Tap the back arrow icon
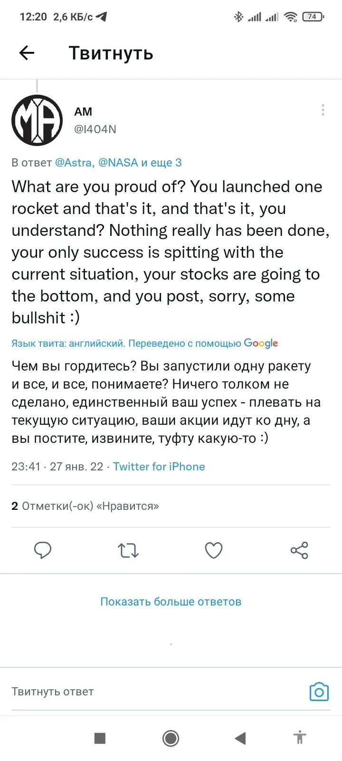This screenshot has height=761, width=342. tap(27, 53)
